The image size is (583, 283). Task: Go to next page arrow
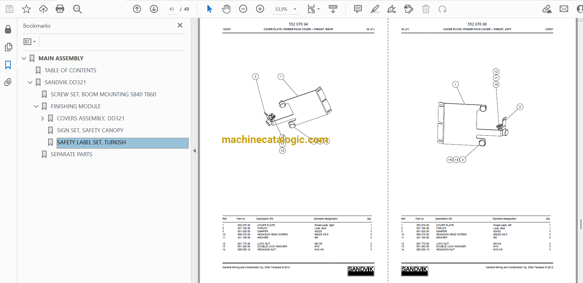tap(154, 9)
